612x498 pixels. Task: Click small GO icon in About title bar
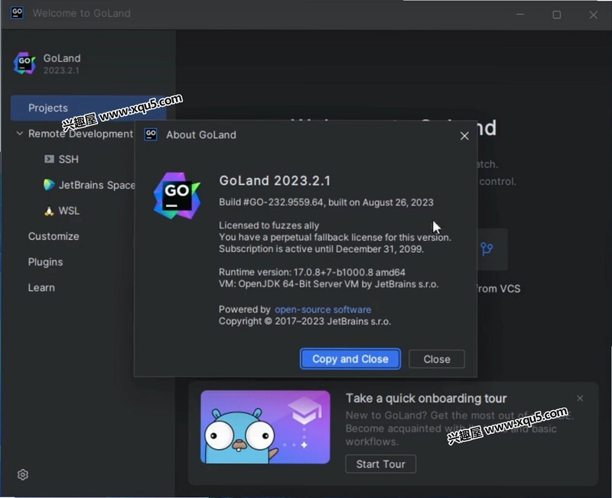tap(151, 134)
